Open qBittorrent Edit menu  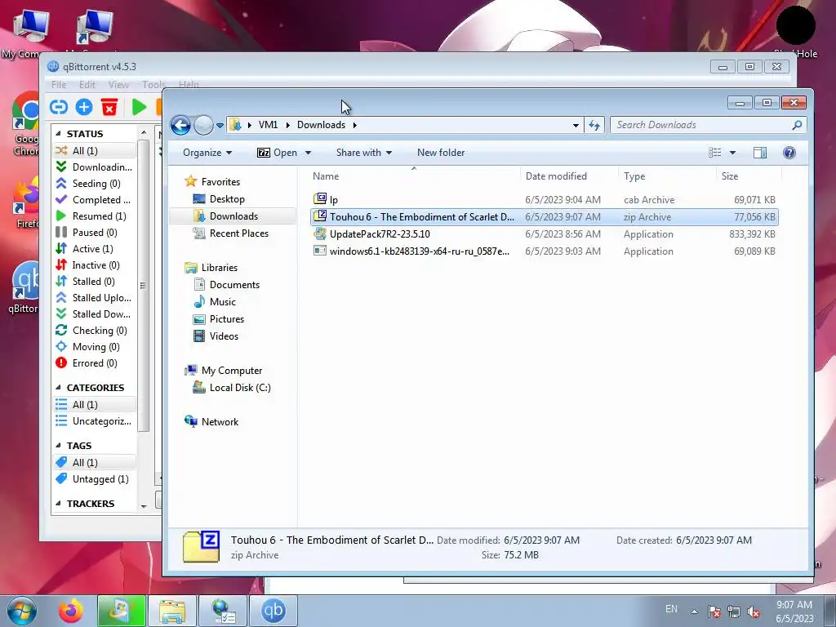tap(87, 84)
